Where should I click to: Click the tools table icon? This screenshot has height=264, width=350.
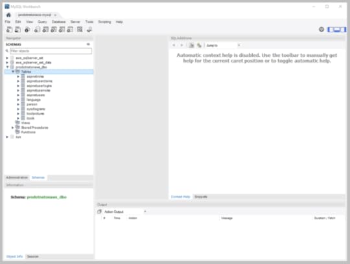pos(23,118)
